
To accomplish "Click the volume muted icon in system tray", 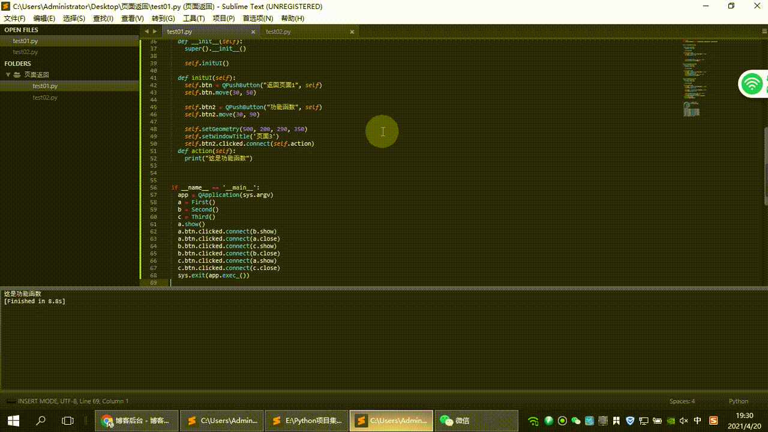I will coord(683,421).
